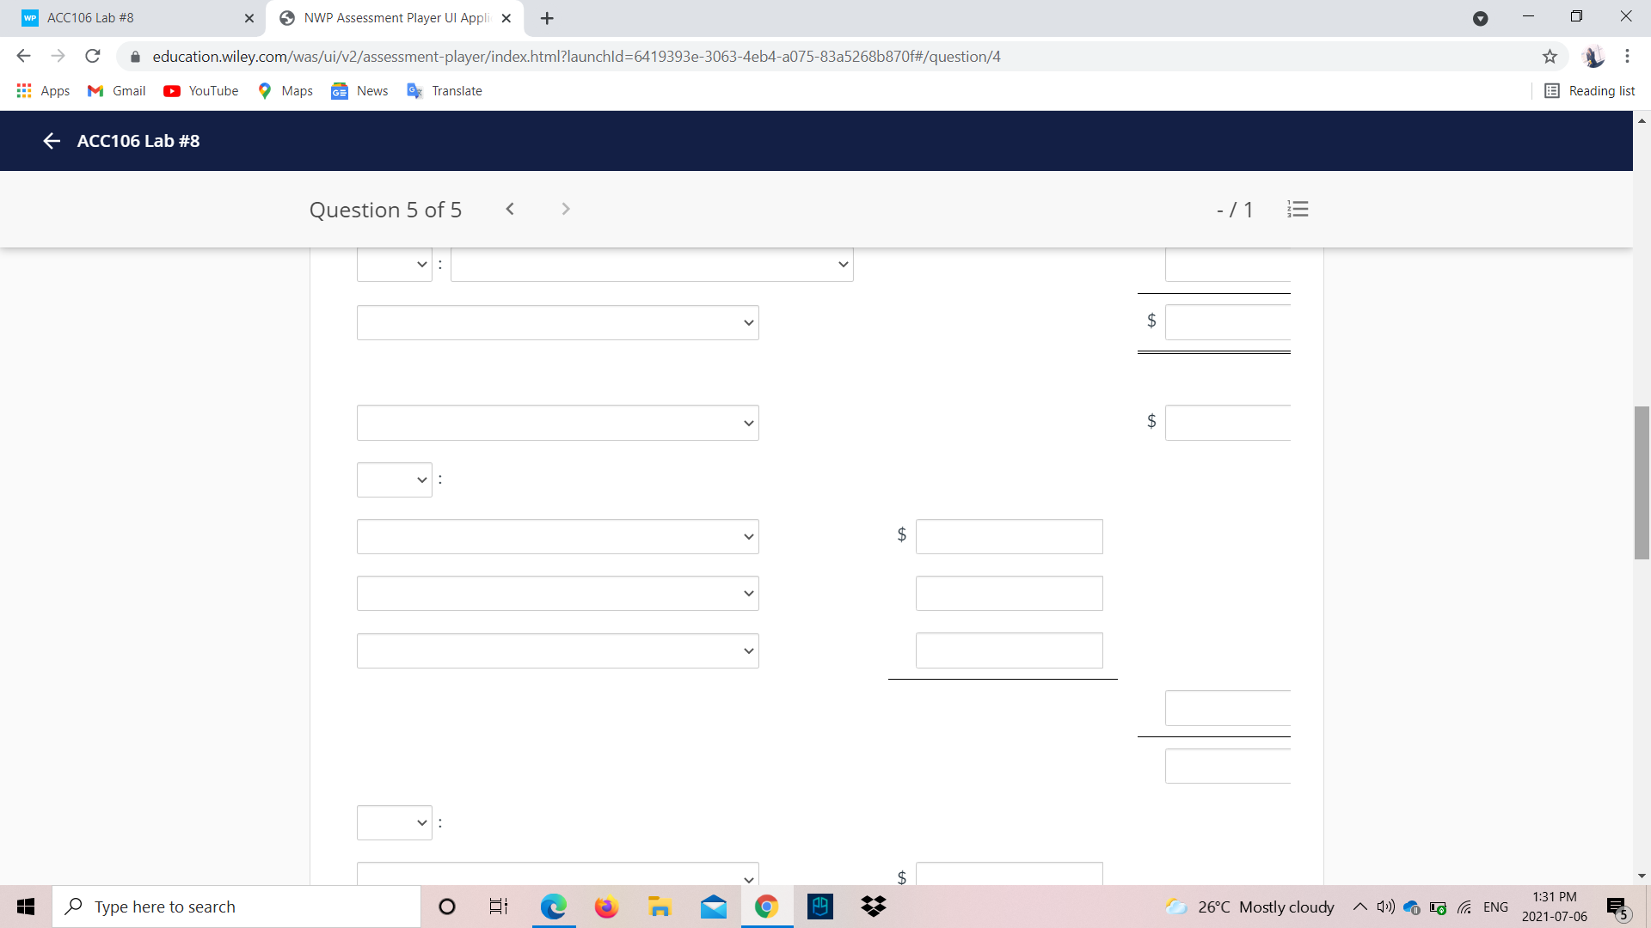Open Microsoft Edge from taskbar
This screenshot has width=1651, height=928.
pyautogui.click(x=553, y=907)
